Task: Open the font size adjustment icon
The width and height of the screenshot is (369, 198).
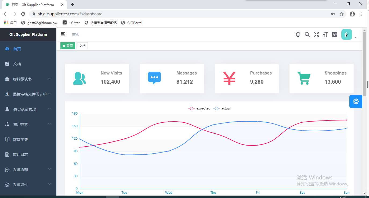Action: (325, 34)
